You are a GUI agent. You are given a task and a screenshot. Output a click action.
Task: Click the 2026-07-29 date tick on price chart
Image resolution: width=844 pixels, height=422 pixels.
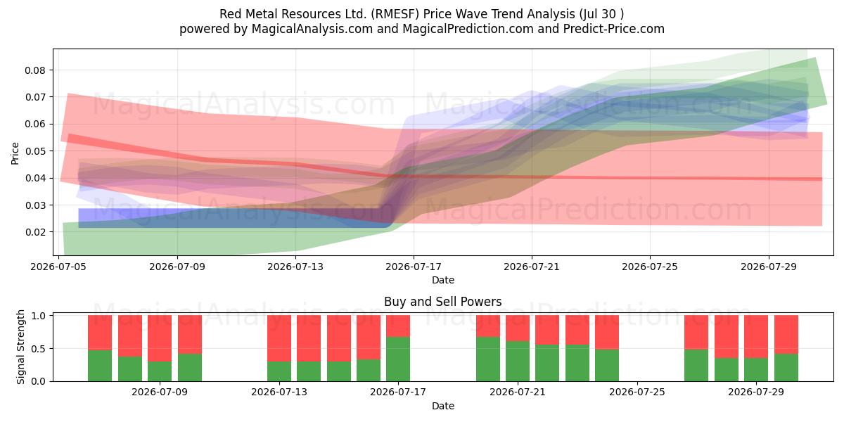[768, 267]
